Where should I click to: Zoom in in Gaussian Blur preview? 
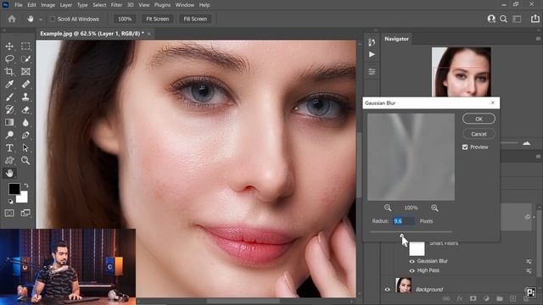[x=434, y=208]
